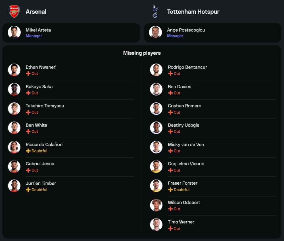Select the Tottenham Hotspur team name
The width and height of the screenshot is (284, 241).
click(x=193, y=12)
